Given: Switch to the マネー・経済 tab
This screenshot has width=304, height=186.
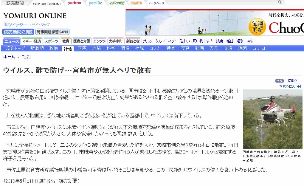Looking at the screenshot, I should pyautogui.click(x=32, y=41).
